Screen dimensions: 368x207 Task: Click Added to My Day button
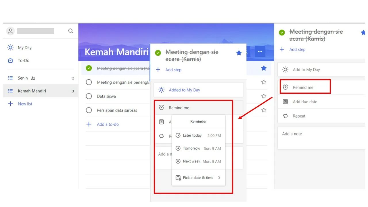pos(198,90)
